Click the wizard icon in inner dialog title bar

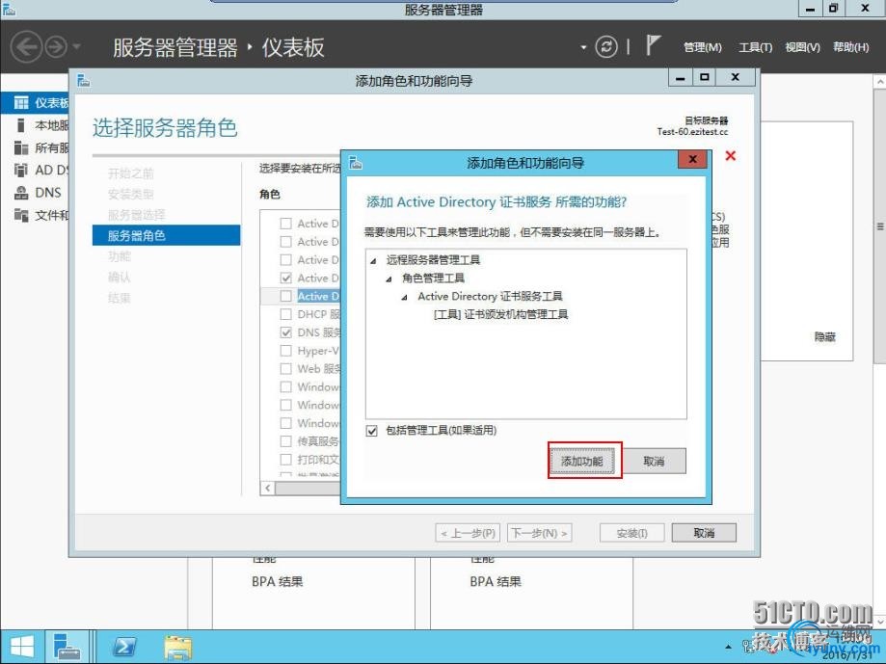[x=356, y=163]
